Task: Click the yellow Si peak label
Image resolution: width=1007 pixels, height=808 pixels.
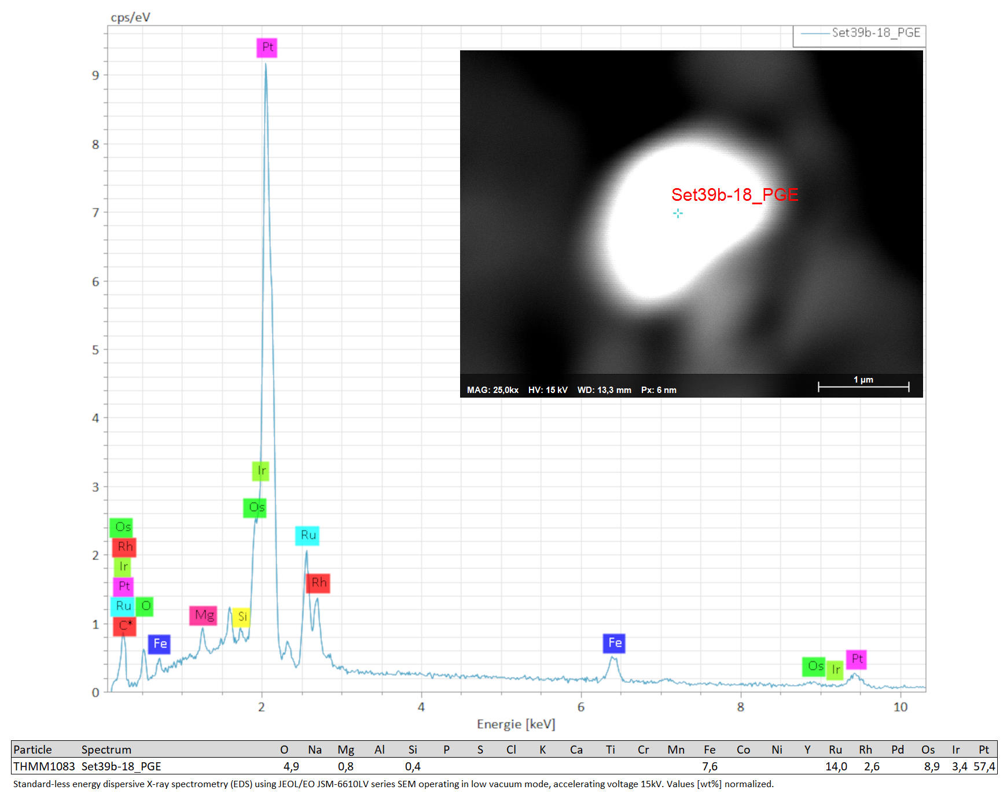Action: tap(242, 617)
